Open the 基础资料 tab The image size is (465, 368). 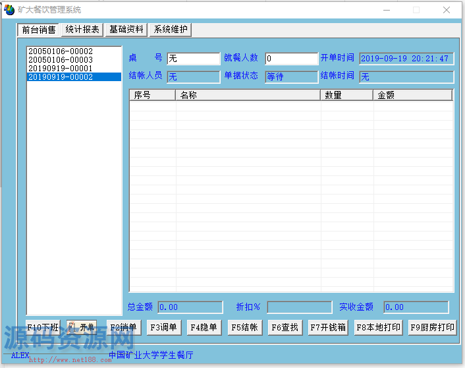click(x=126, y=30)
